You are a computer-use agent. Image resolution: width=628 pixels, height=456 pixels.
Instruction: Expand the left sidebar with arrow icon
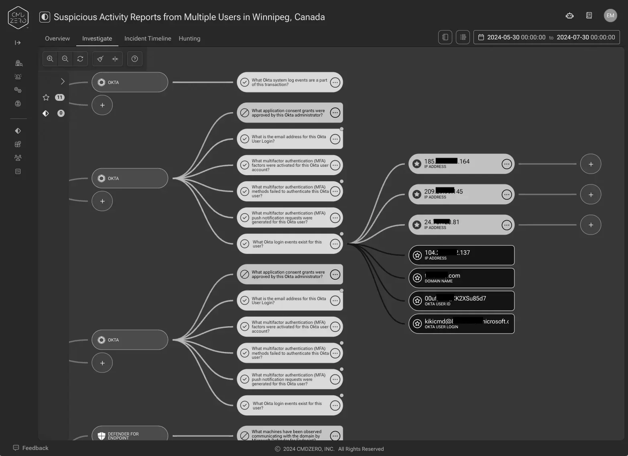point(18,43)
